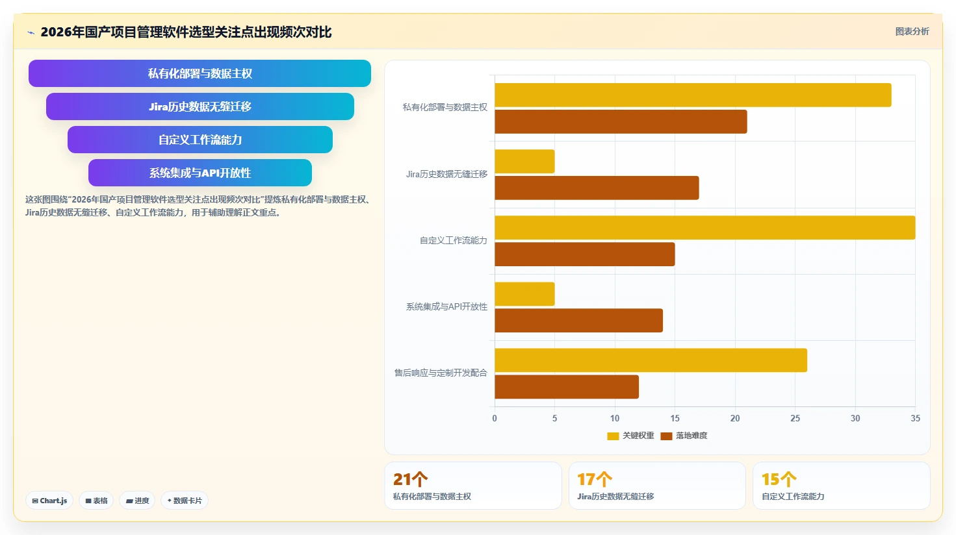Click axis label 自定义工作流能力 in chart

454,240
